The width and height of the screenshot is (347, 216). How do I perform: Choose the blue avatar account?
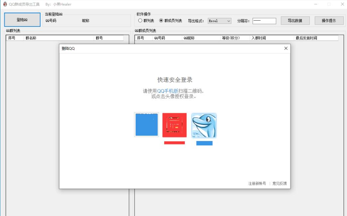[x=147, y=124]
